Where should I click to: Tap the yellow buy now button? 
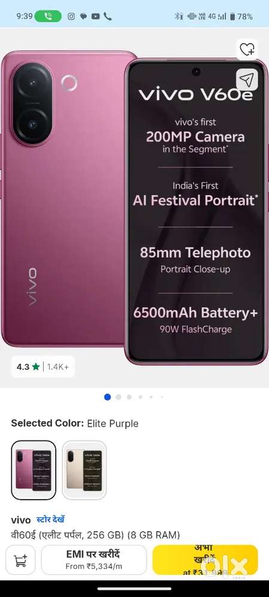[x=205, y=560]
